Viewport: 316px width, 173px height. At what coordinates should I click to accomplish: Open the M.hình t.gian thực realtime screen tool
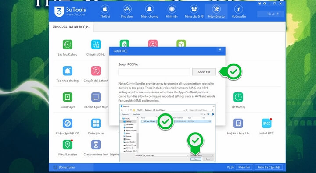(96, 101)
